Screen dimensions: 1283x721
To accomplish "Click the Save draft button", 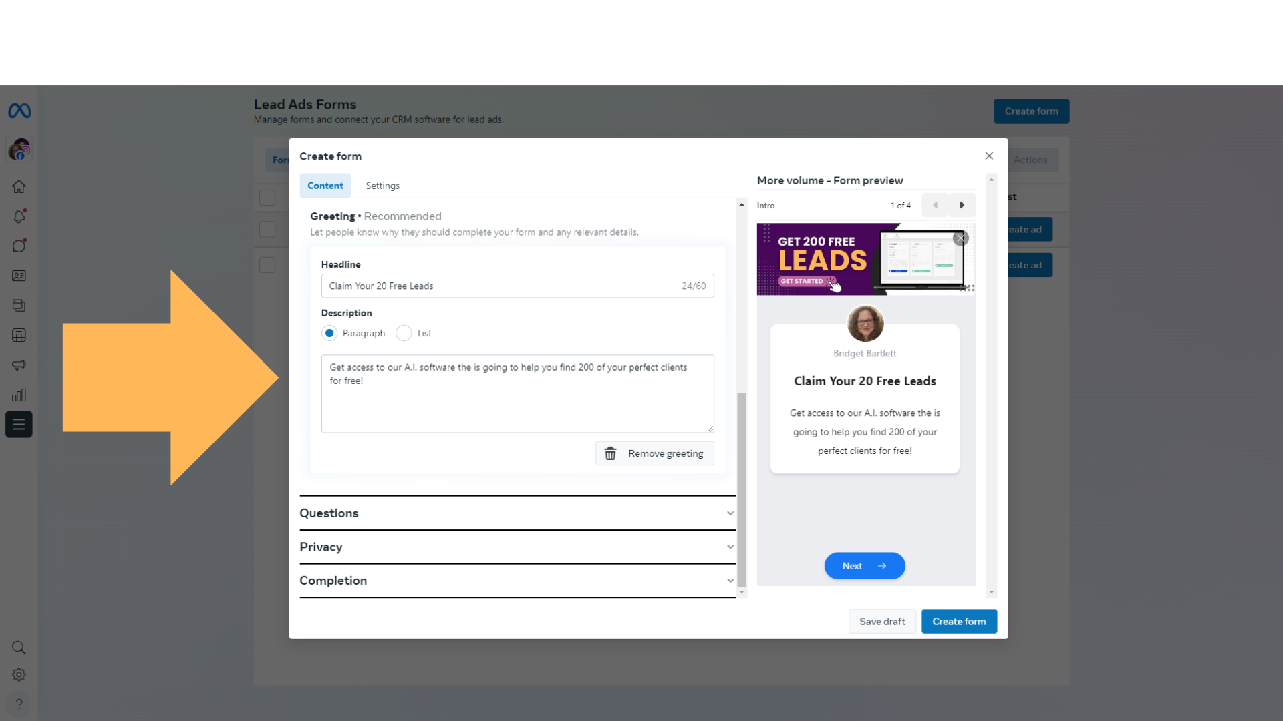I will pos(881,622).
